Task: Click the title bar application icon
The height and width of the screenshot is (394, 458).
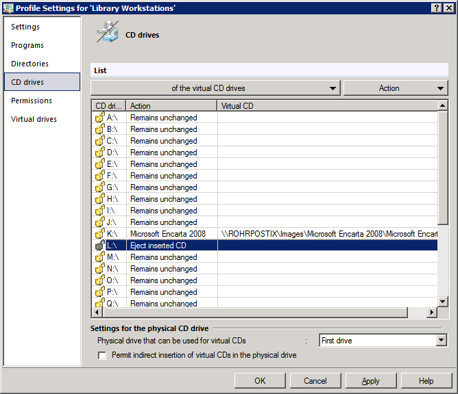Action: tap(8, 8)
